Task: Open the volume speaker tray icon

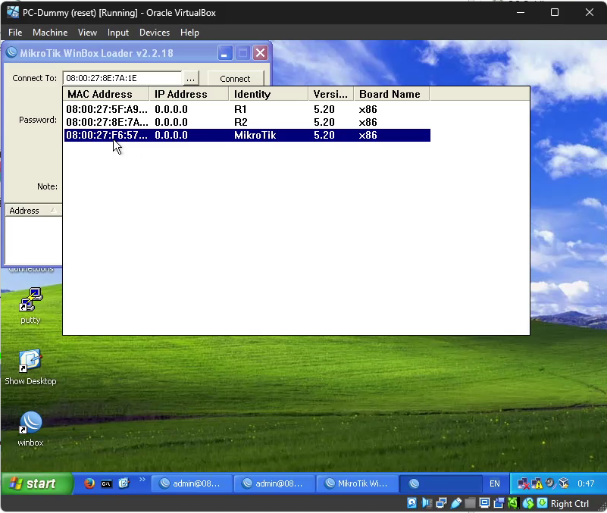Action: tap(550, 483)
